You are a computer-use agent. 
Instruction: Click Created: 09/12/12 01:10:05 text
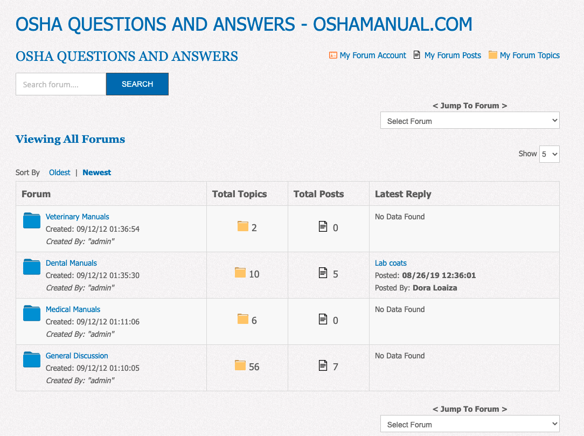click(x=92, y=368)
